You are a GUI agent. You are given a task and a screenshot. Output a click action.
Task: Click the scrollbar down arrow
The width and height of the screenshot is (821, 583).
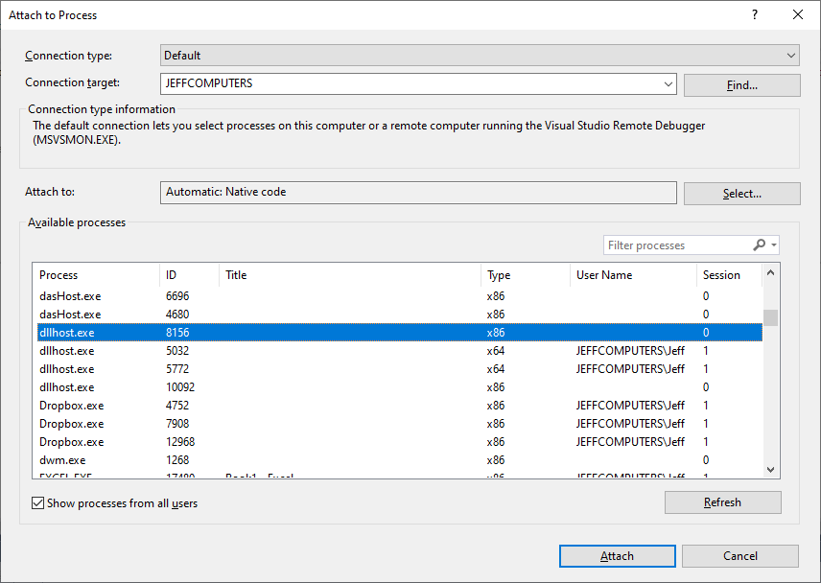[x=770, y=469]
